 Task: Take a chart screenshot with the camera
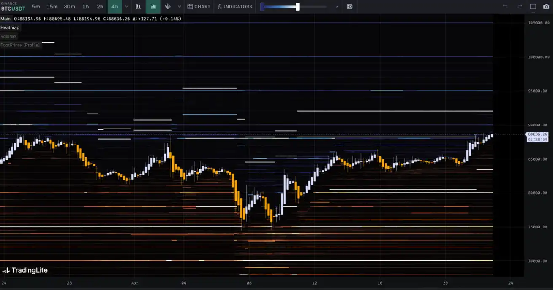click(546, 7)
